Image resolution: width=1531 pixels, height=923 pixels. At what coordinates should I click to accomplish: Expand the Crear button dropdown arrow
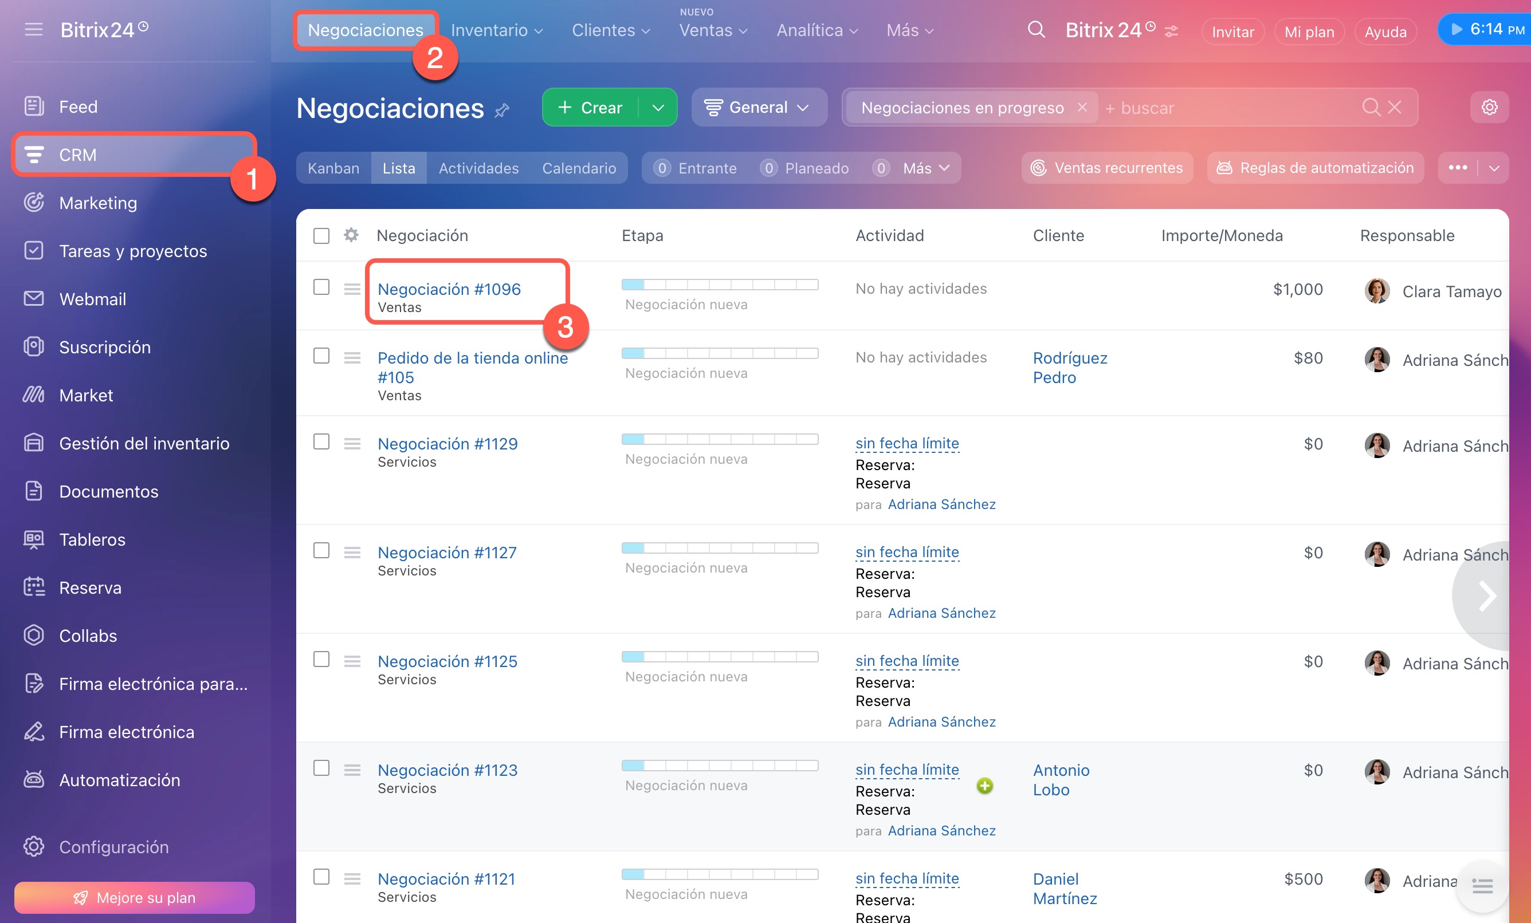pyautogui.click(x=658, y=108)
